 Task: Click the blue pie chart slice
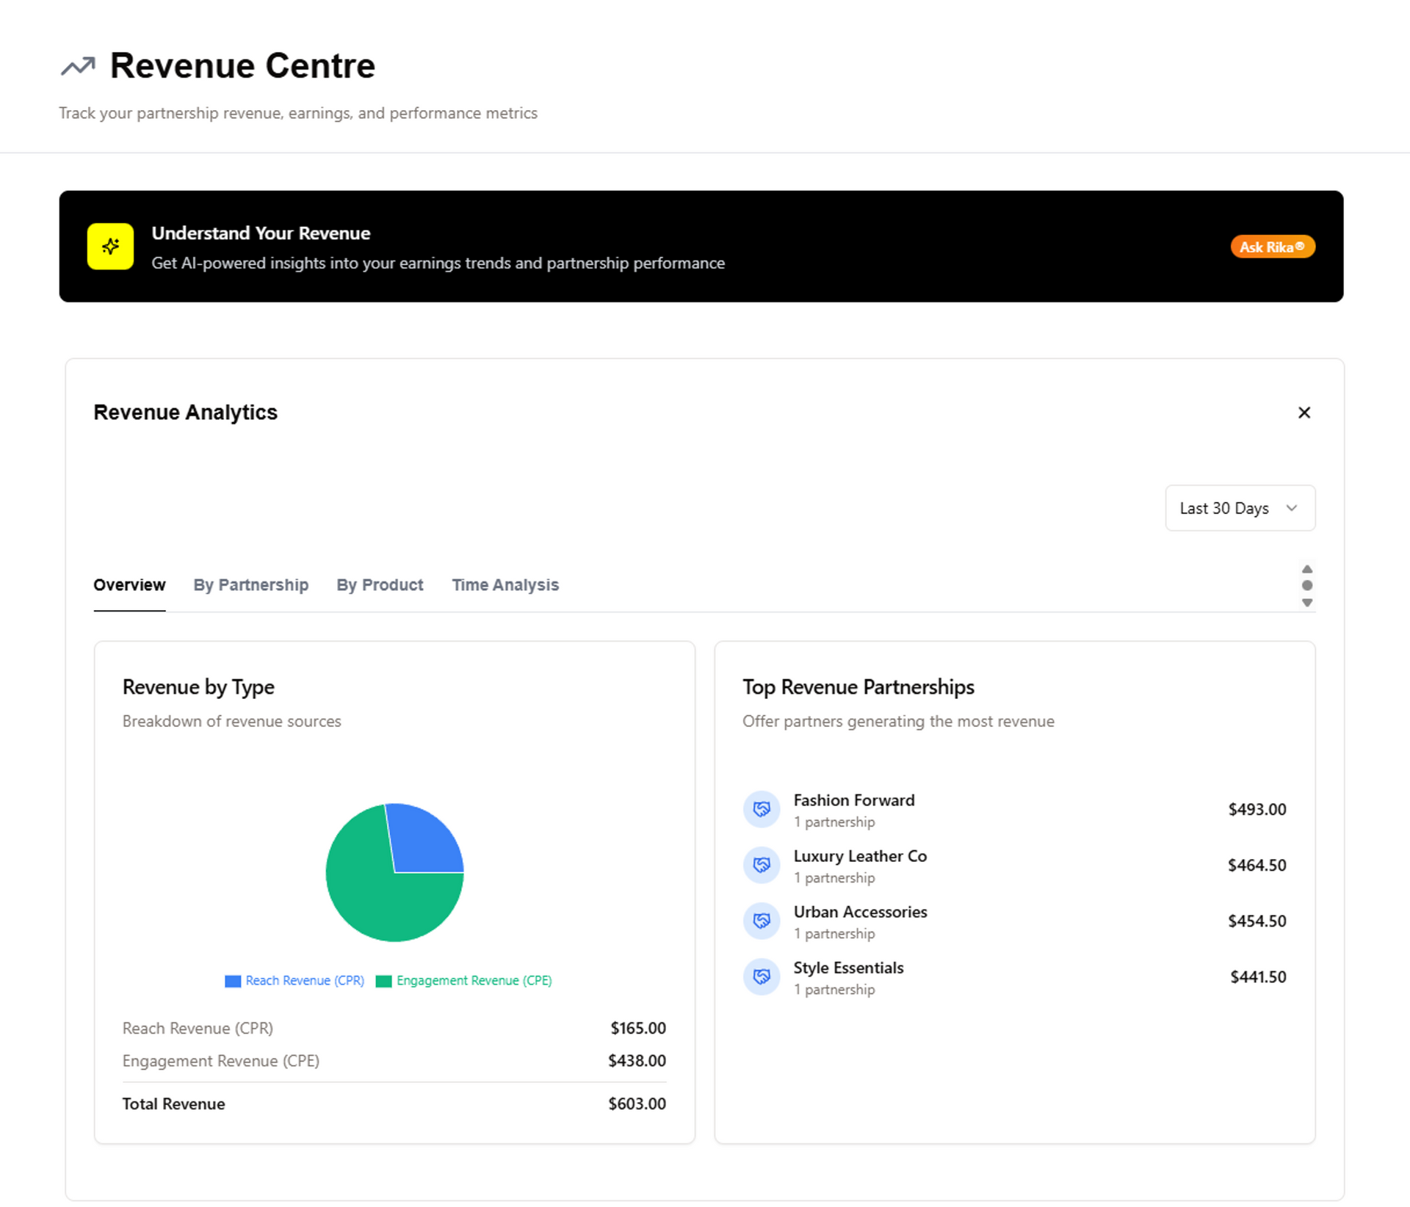pyautogui.click(x=424, y=838)
